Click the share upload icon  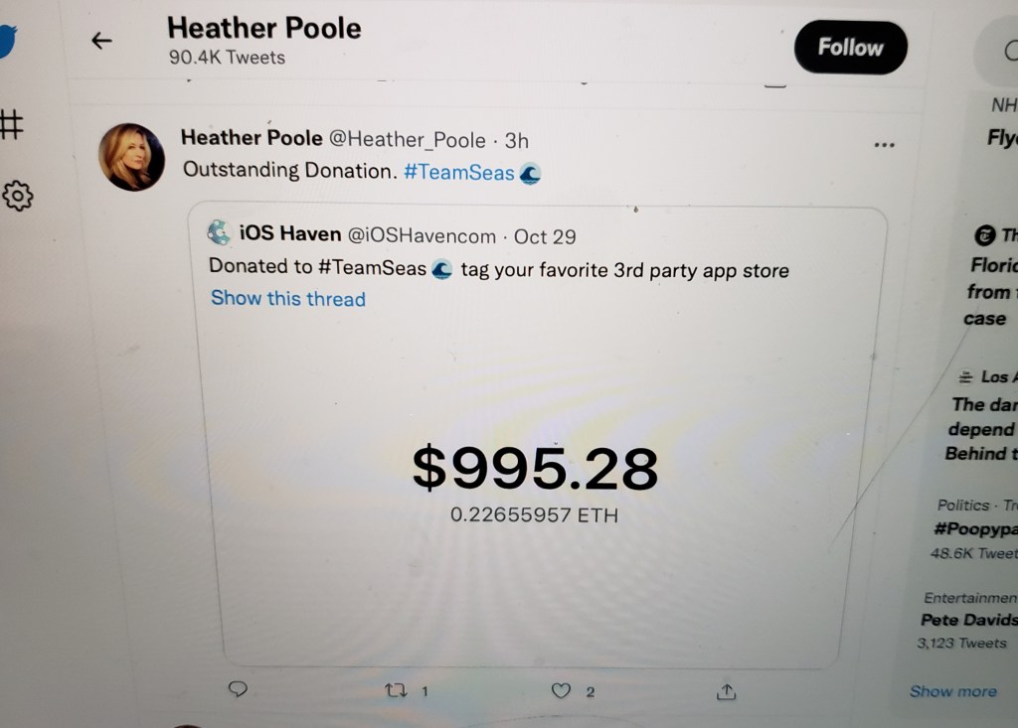pos(726,692)
